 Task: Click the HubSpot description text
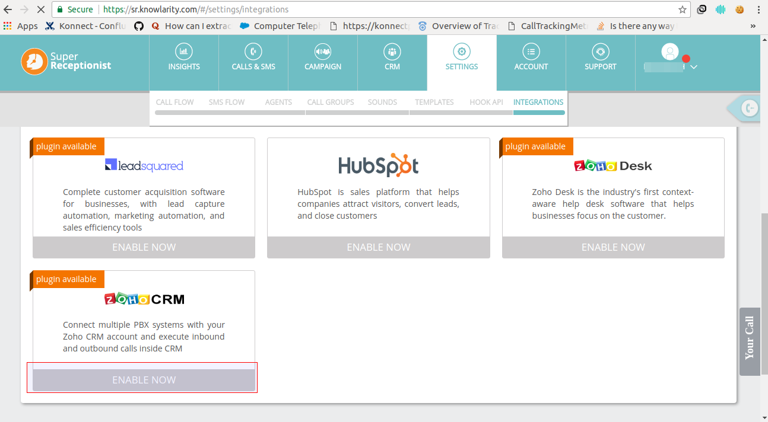pyautogui.click(x=379, y=204)
